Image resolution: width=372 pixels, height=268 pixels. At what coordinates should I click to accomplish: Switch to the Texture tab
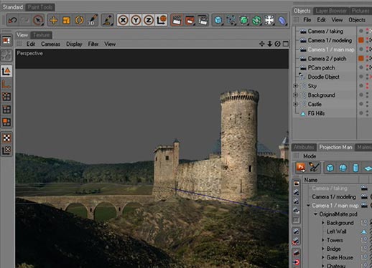tap(42, 35)
